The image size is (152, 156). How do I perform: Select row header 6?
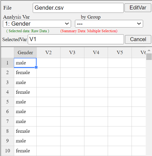[x=8, y=112]
